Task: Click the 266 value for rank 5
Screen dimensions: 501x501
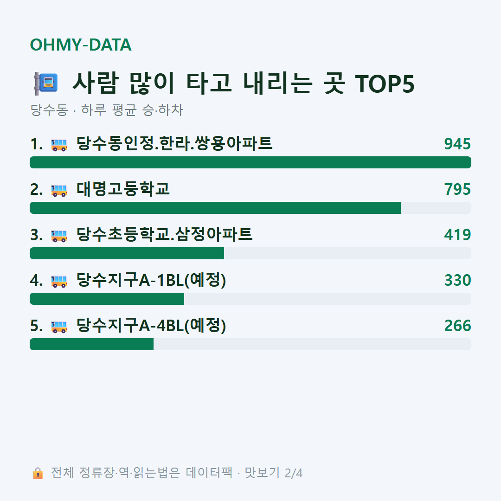Action: [457, 326]
